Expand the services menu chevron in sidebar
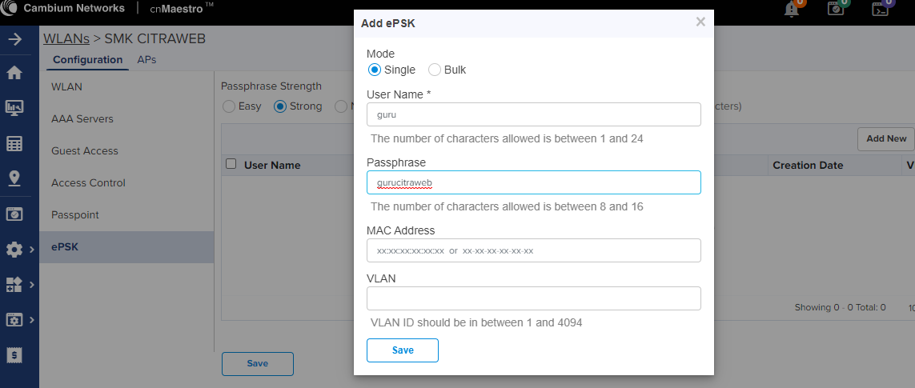 (x=31, y=285)
